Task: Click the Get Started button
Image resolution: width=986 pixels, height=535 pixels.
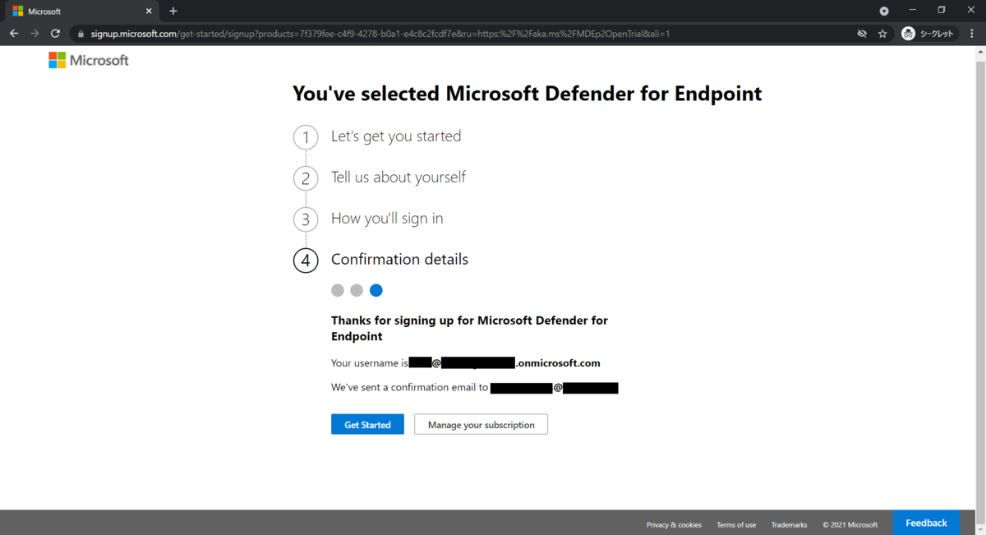Action: (x=367, y=424)
